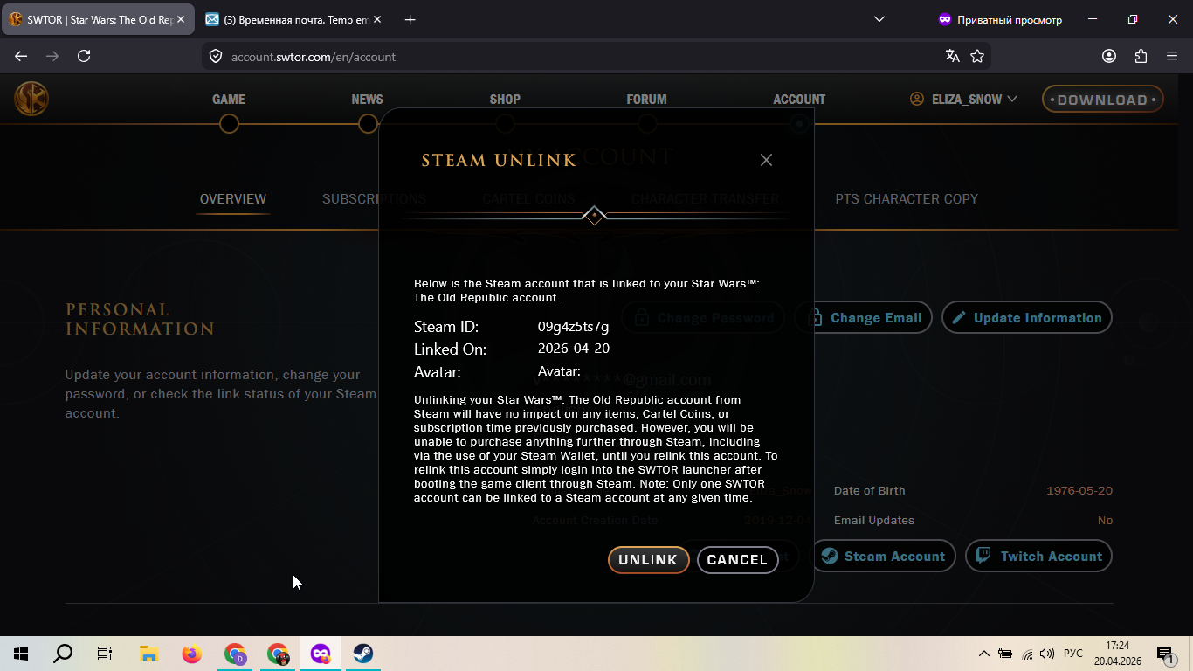Click the Update Information button
The width and height of the screenshot is (1193, 671).
(1027, 318)
